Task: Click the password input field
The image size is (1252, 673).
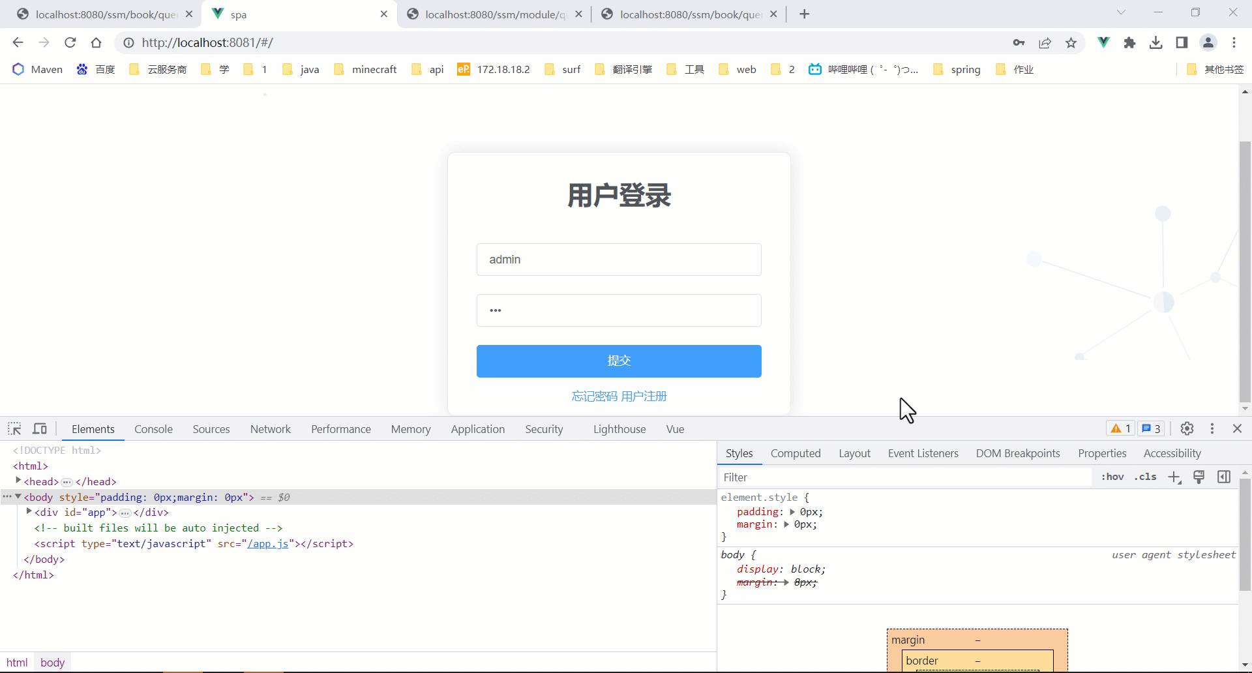Action: [x=619, y=310]
